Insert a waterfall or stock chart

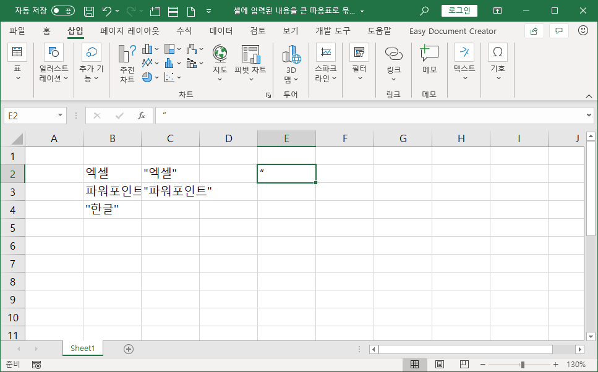click(195, 49)
